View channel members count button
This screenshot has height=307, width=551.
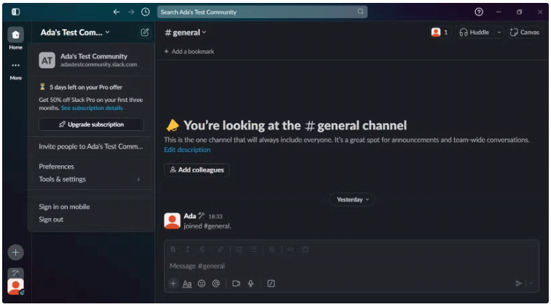point(439,32)
